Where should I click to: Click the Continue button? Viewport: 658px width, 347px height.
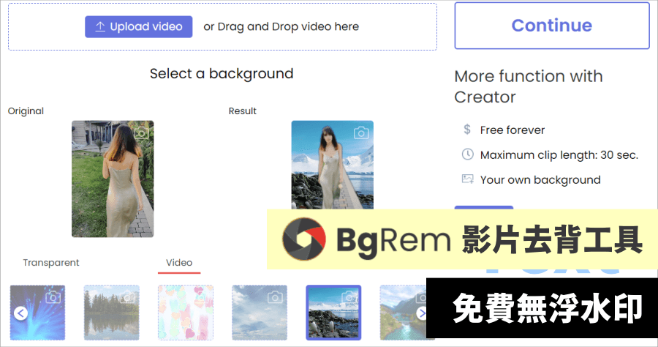tap(552, 26)
